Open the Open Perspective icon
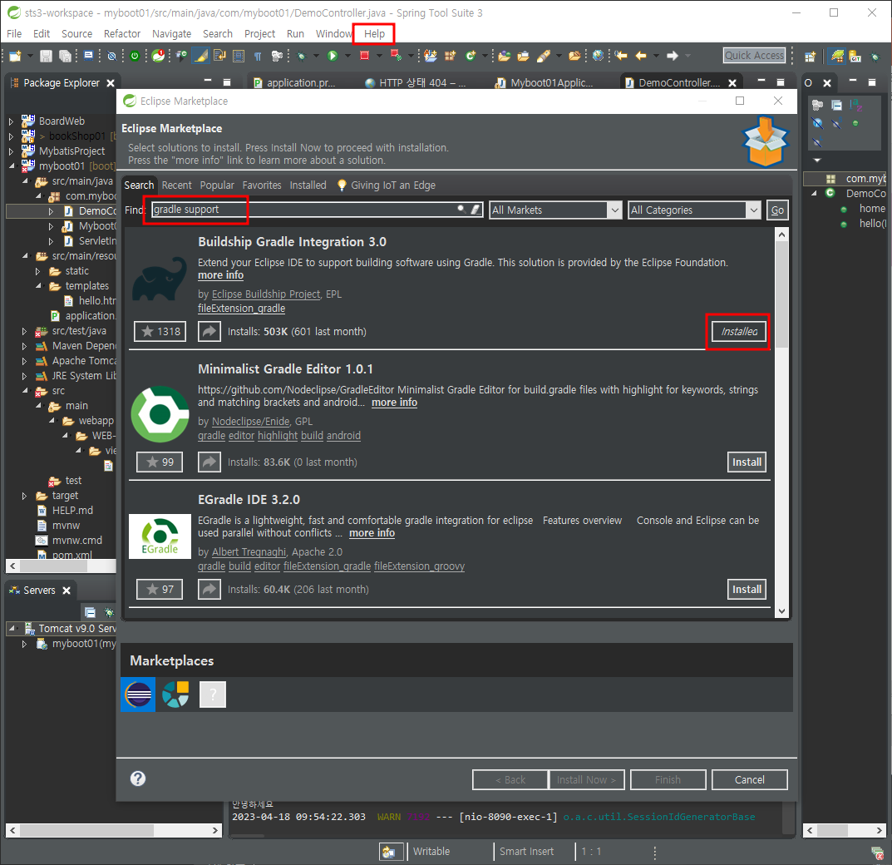The width and height of the screenshot is (892, 865). [x=810, y=57]
